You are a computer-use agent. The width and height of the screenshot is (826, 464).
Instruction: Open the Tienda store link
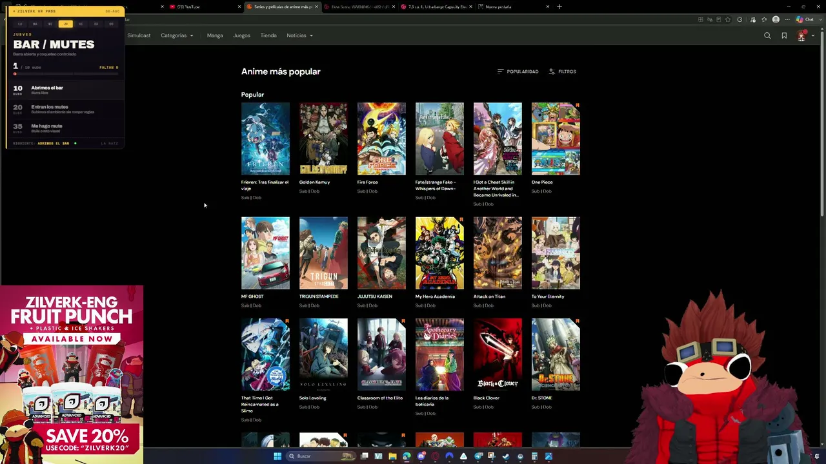(268, 35)
